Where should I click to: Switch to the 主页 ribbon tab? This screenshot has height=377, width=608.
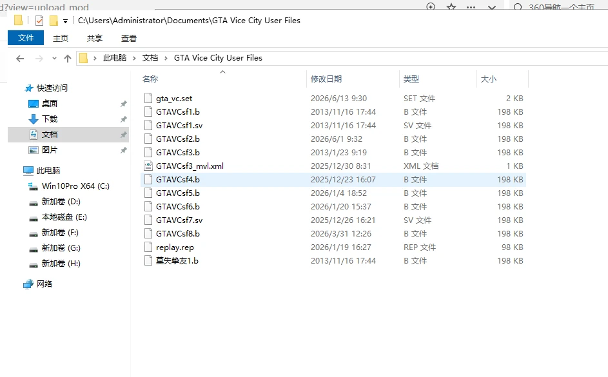click(61, 39)
